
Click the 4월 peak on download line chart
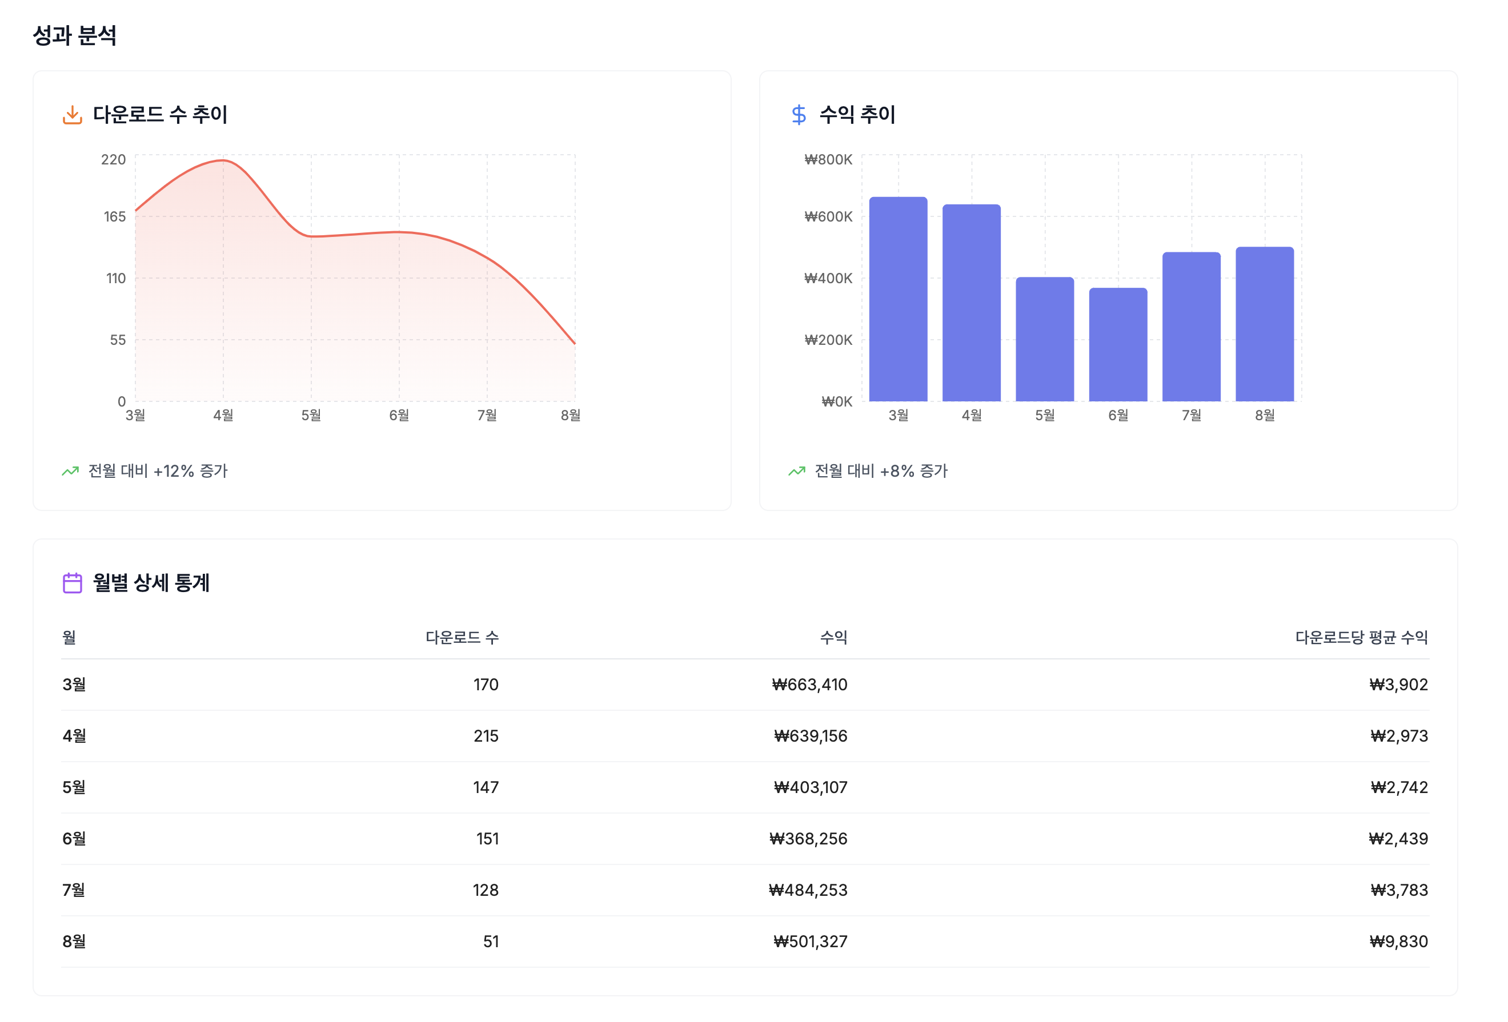coord(223,160)
